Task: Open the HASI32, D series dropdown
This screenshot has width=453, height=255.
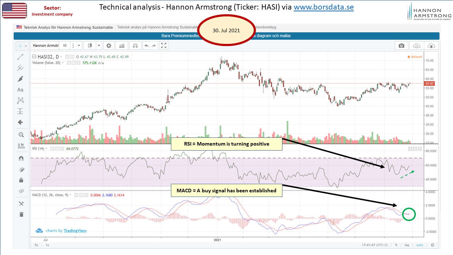Action: tap(61, 57)
